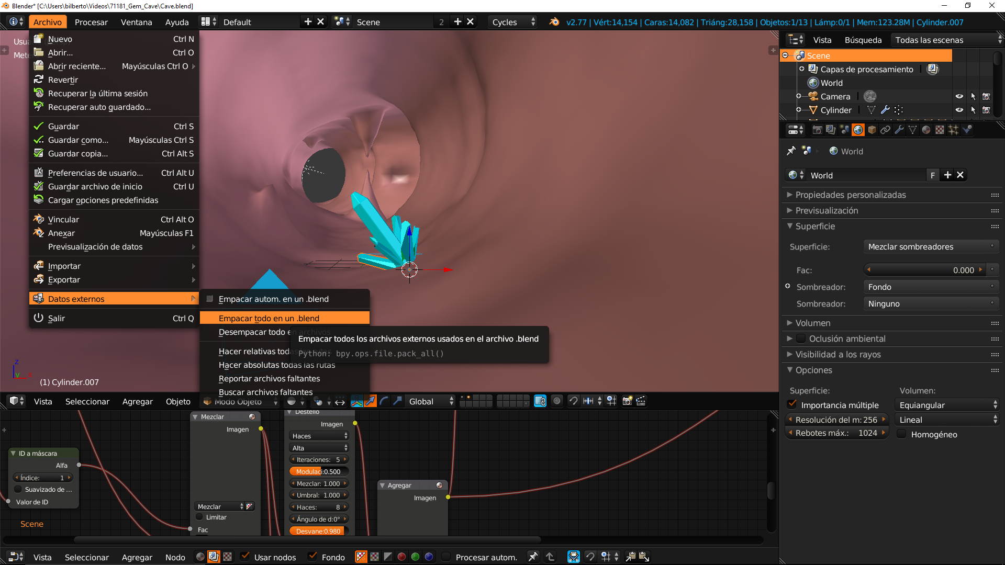The width and height of the screenshot is (1005, 565).
Task: Pin the properties context with pin icon
Action: click(791, 151)
